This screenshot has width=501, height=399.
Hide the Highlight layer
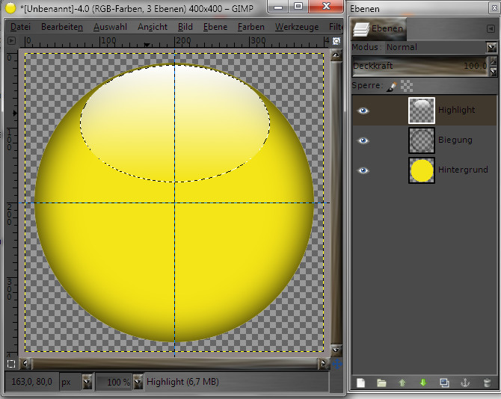pyautogui.click(x=363, y=110)
